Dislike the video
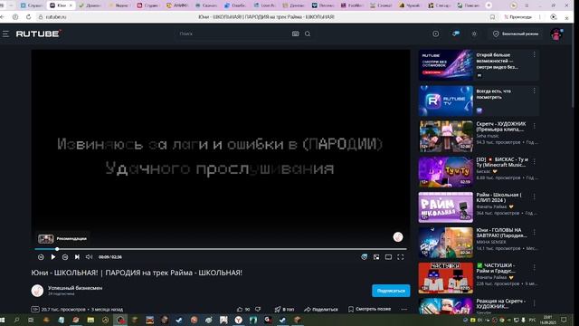Screen dimensions: 579x326 pos(258,309)
